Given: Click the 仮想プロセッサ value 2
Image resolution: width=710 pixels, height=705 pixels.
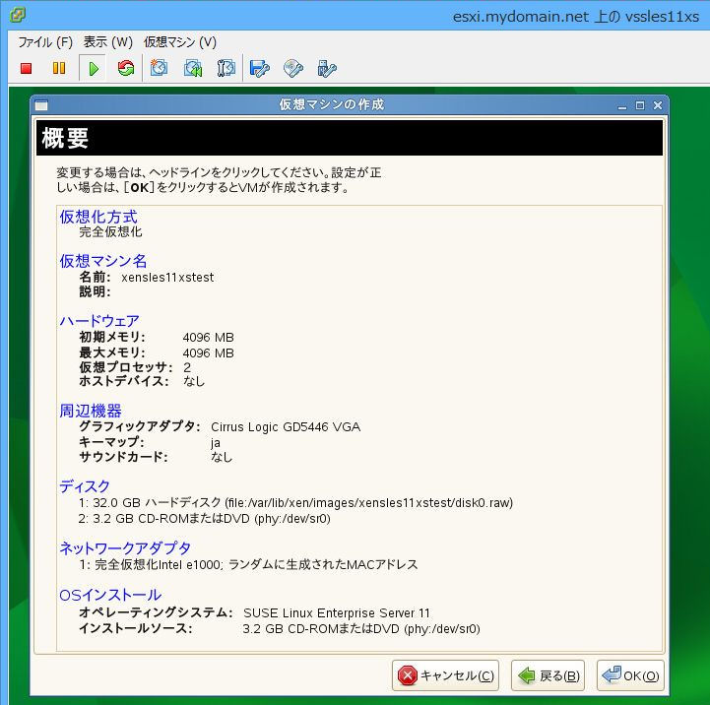Looking at the screenshot, I should point(187,367).
